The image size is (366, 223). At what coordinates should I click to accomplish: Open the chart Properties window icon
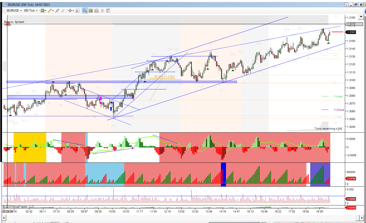108,11
